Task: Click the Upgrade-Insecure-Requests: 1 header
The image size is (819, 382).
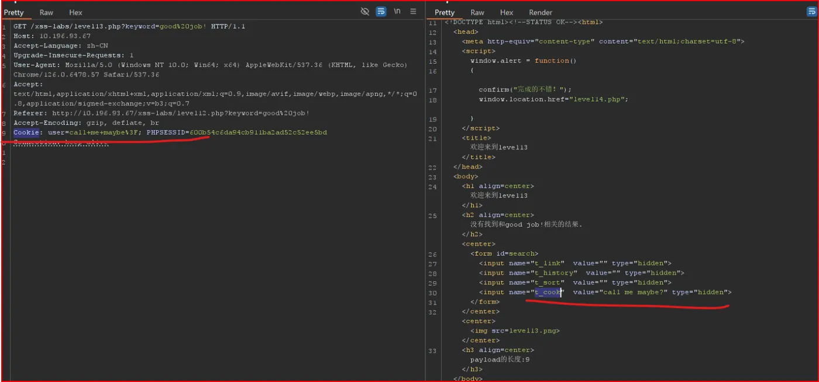Action: [x=74, y=55]
